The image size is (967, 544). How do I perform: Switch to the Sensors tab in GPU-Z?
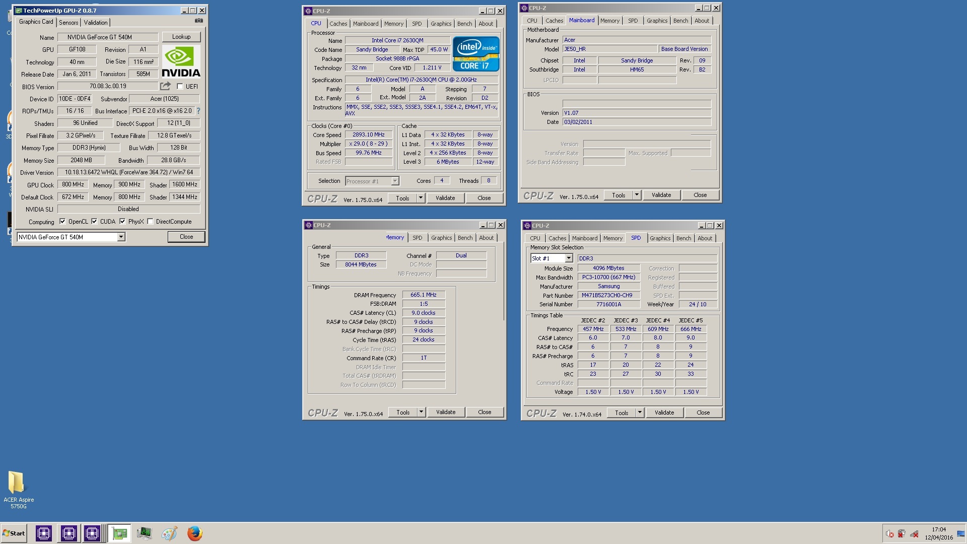click(x=68, y=23)
